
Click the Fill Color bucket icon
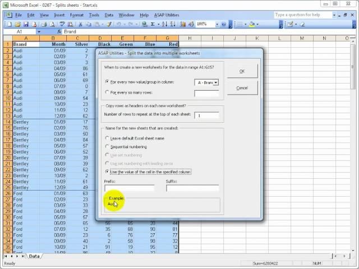(252, 24)
